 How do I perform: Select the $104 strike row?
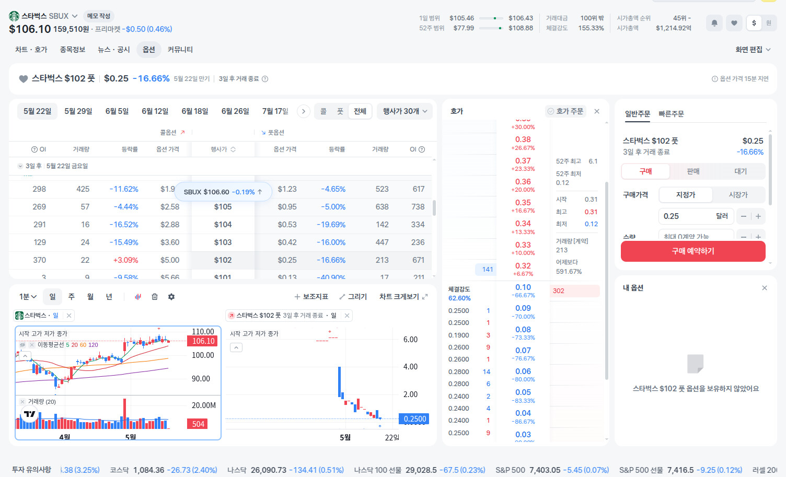[221, 225]
